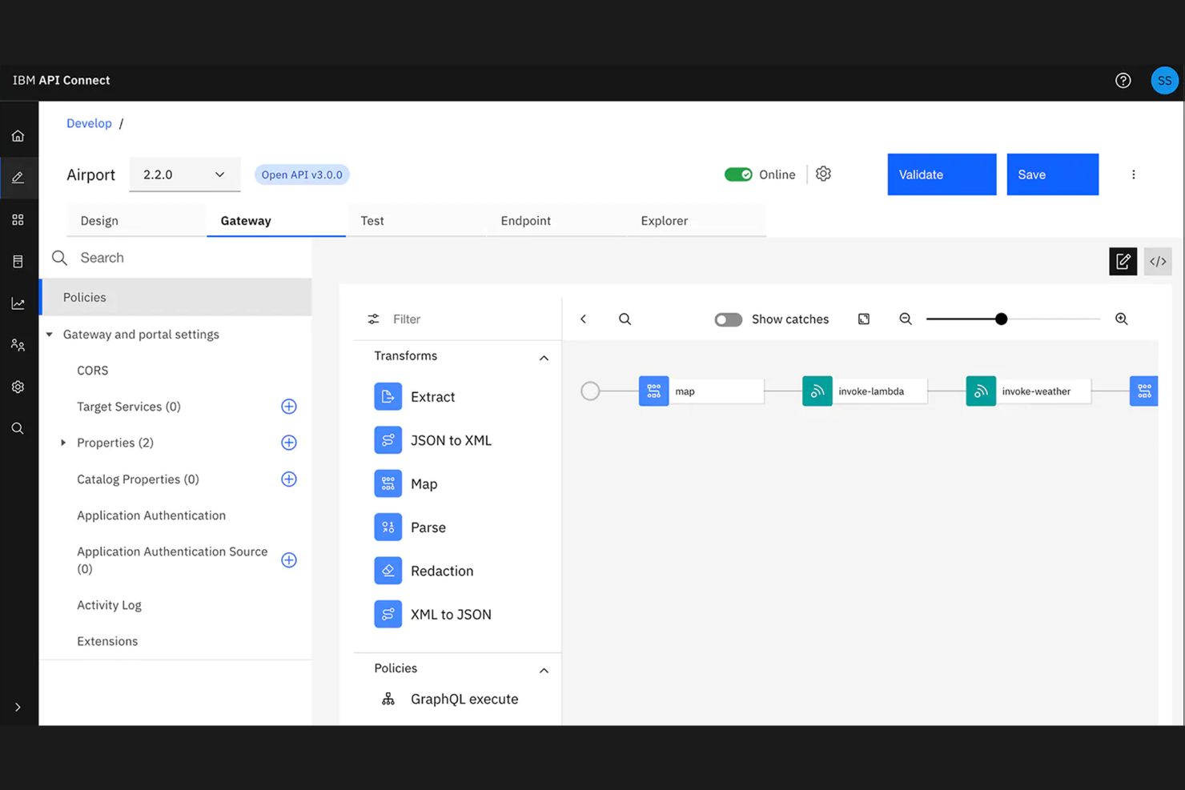The image size is (1185, 790).
Task: Select the Redaction transform policy
Action: click(424, 571)
